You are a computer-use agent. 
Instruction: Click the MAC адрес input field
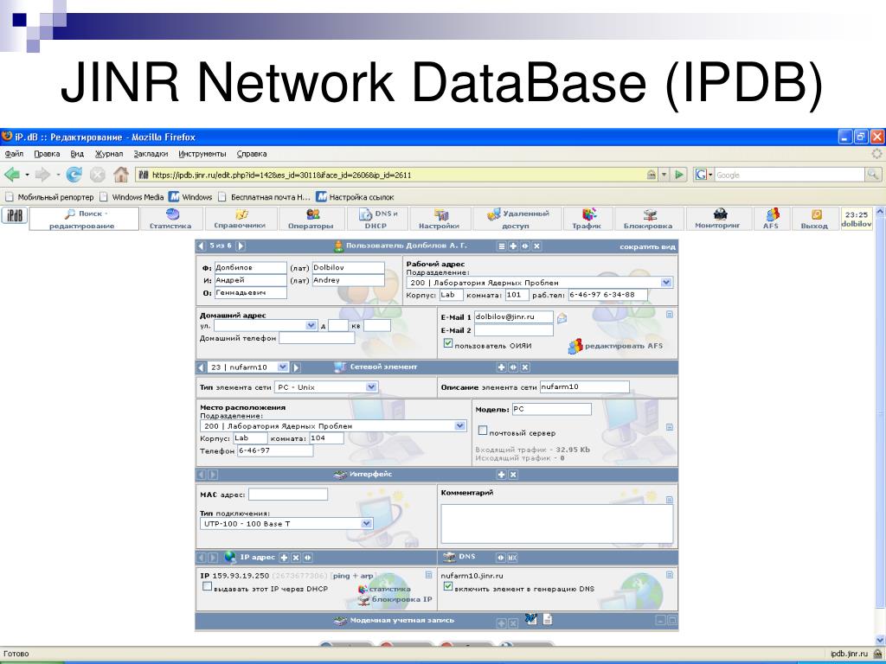[x=288, y=495]
